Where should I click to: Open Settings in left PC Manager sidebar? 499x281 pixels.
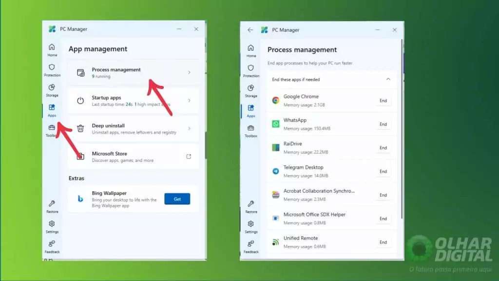[x=52, y=227]
